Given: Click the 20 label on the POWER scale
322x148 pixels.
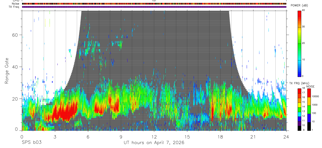Looking at the screenshot, I should [303, 43].
